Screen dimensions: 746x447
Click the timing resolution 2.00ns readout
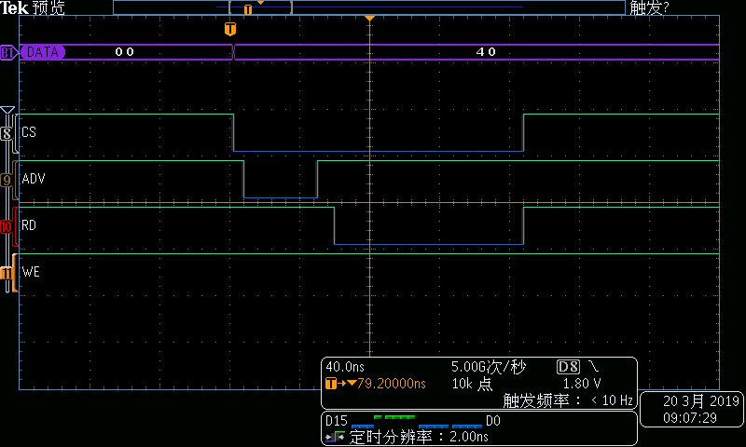tap(419, 437)
